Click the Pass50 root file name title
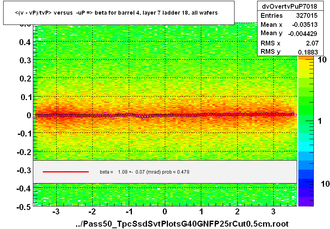Viewport: 330px width, 229px height. click(x=182, y=224)
